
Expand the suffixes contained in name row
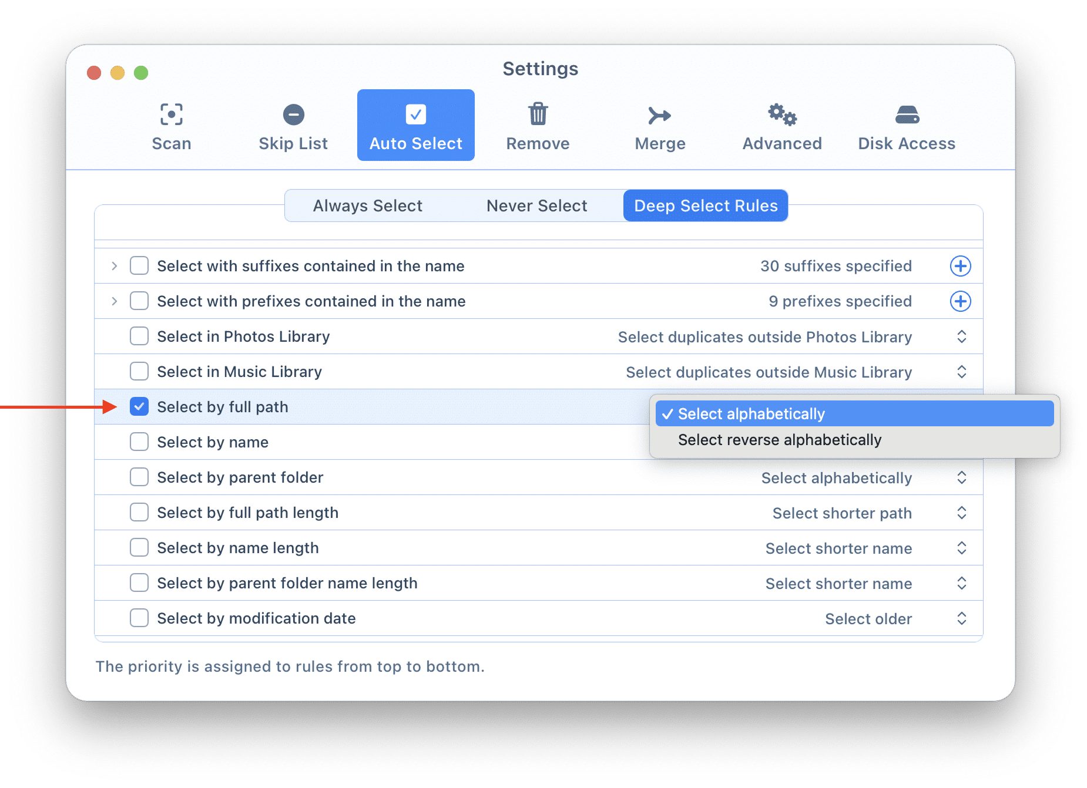point(115,266)
